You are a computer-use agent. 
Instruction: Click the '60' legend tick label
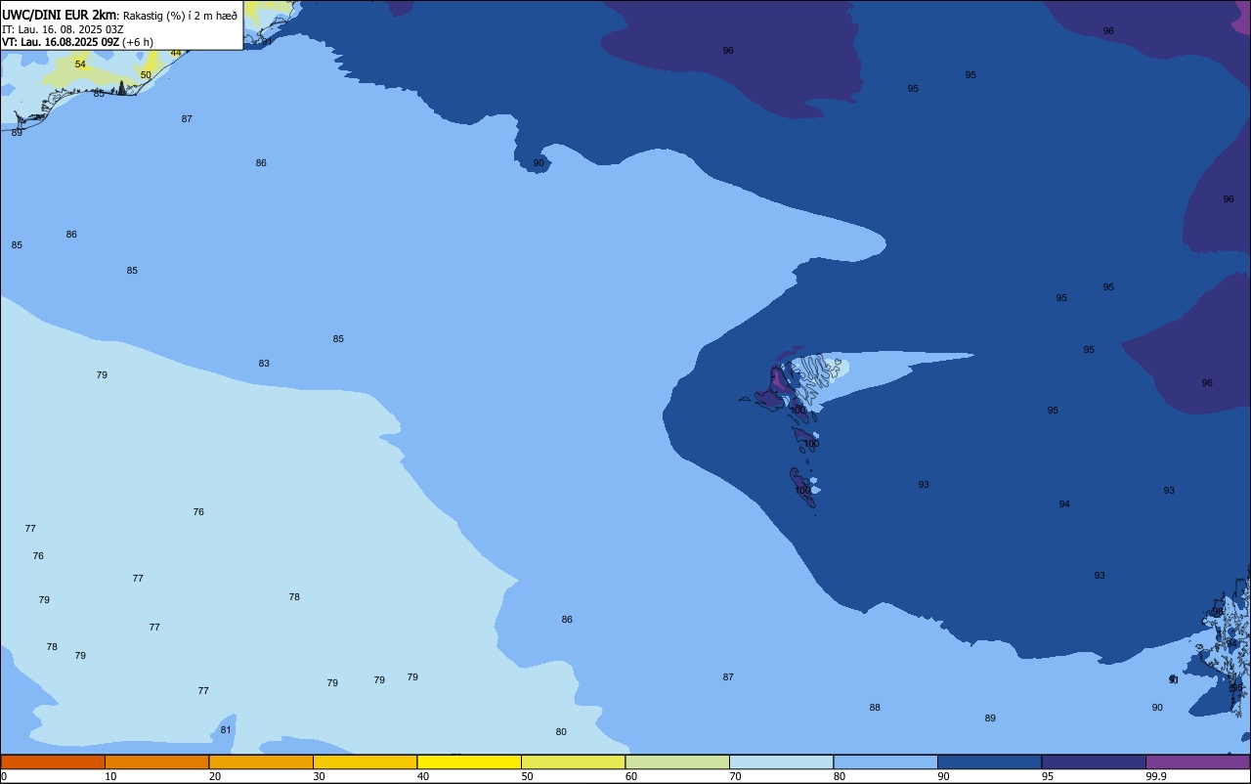[631, 776]
